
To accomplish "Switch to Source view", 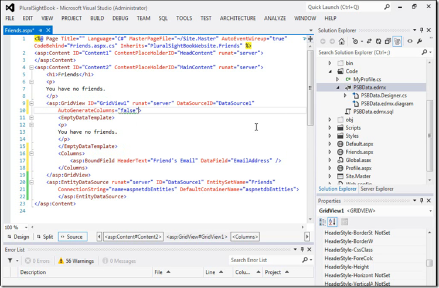I will click(73, 237).
